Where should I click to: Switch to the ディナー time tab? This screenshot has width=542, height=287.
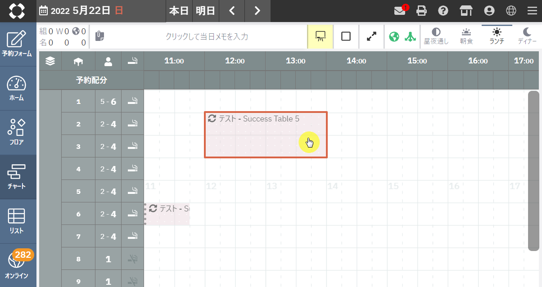tap(527, 36)
